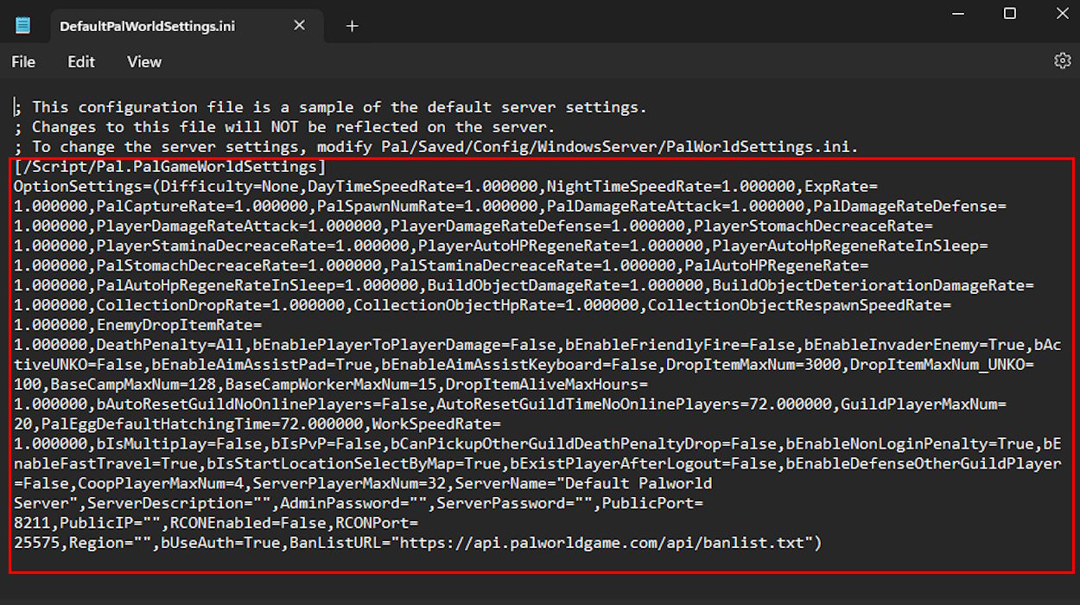Open the File menu

click(x=23, y=61)
